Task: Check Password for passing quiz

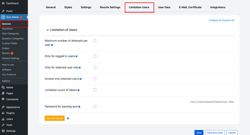Action: [95, 106]
